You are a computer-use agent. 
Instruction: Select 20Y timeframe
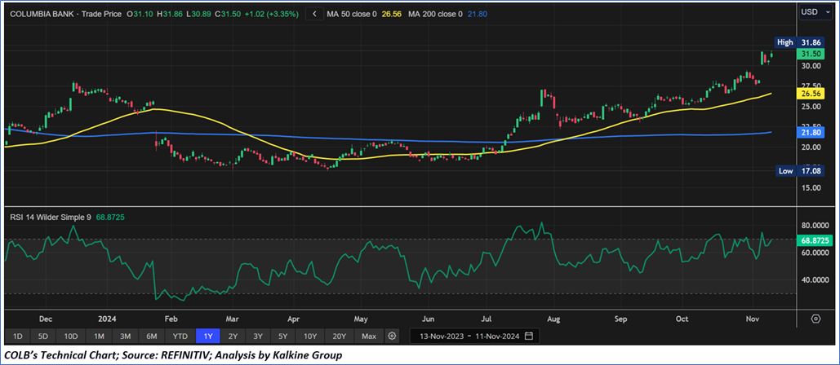[339, 336]
